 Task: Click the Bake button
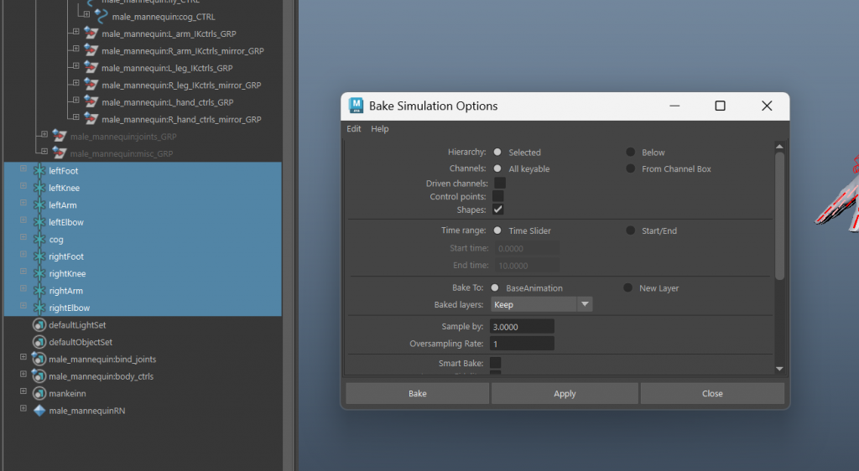tap(418, 393)
